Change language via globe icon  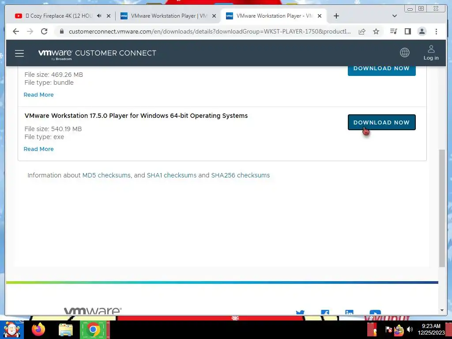tap(404, 53)
